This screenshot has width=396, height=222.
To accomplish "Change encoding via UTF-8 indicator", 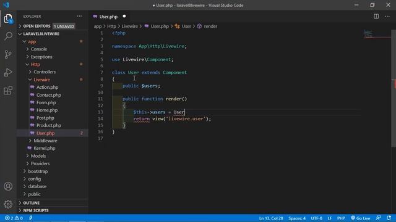I will point(316,218).
